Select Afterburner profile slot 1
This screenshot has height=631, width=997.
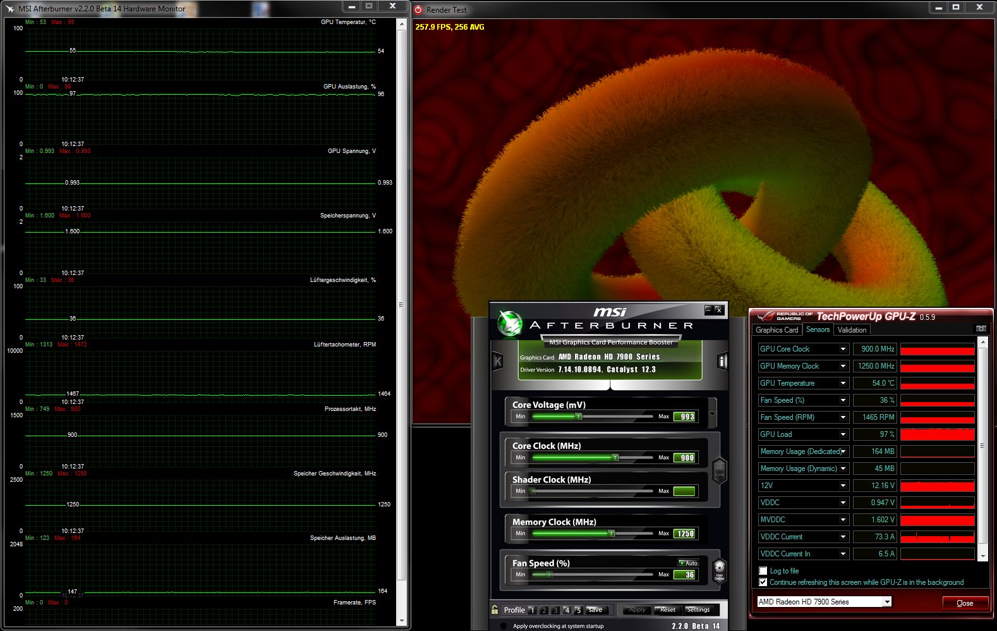532,610
